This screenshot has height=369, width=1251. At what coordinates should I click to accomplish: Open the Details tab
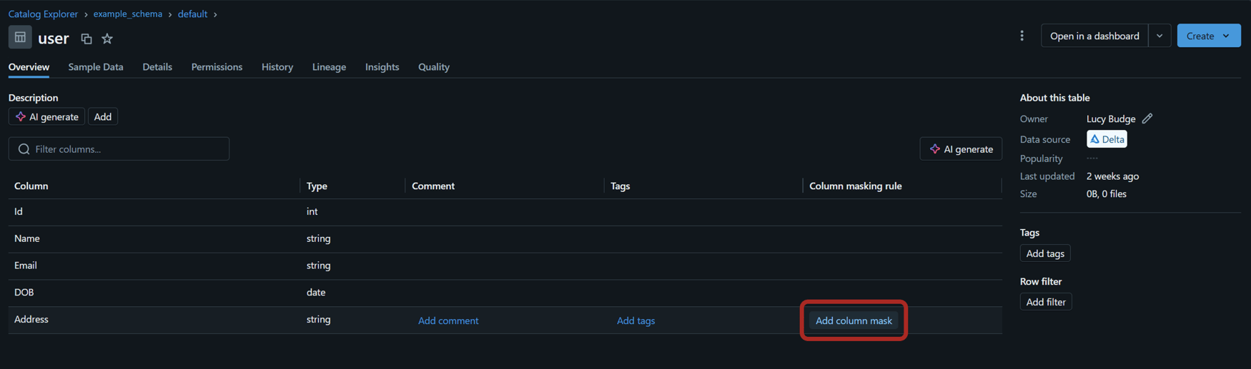157,66
